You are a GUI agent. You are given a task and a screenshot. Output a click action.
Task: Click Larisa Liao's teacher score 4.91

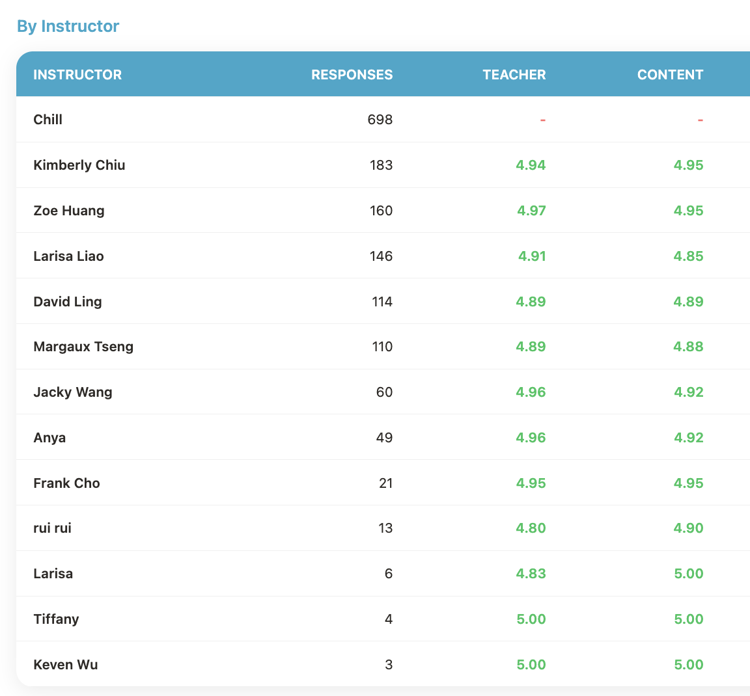click(x=532, y=256)
